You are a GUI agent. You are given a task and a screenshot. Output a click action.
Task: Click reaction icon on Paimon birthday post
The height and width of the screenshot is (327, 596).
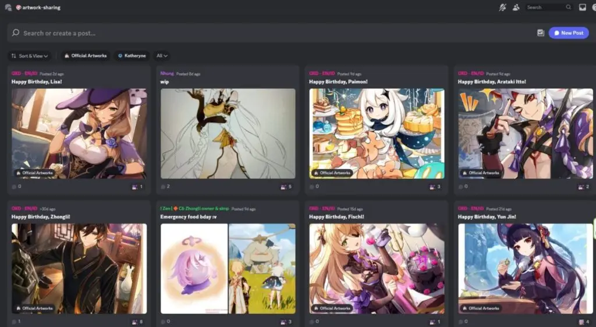[x=431, y=186]
